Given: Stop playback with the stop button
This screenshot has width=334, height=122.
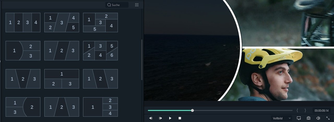Looking at the screenshot, I should [180, 118].
